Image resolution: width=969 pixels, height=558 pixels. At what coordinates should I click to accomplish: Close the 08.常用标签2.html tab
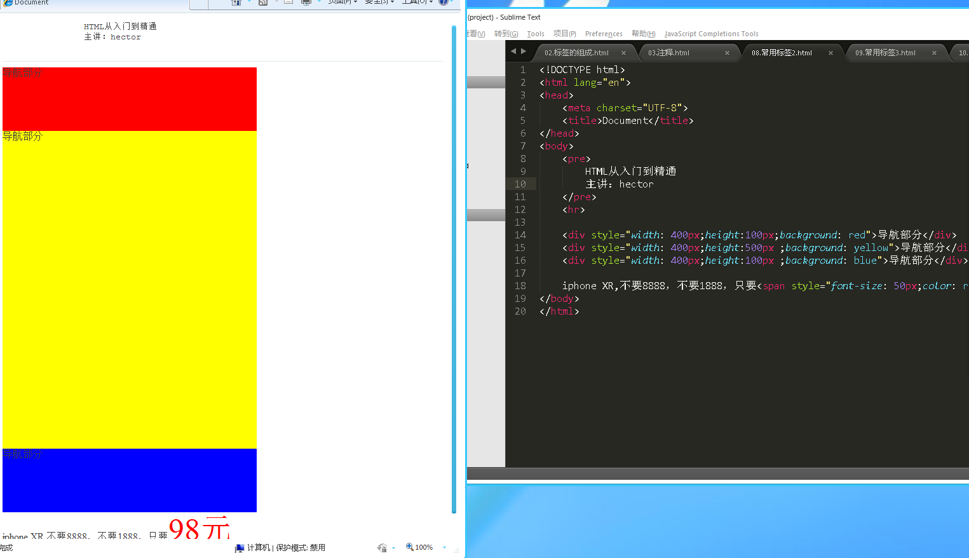830,53
